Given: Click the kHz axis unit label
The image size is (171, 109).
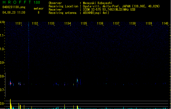Looking at the screenshot, I should pos(2,22).
